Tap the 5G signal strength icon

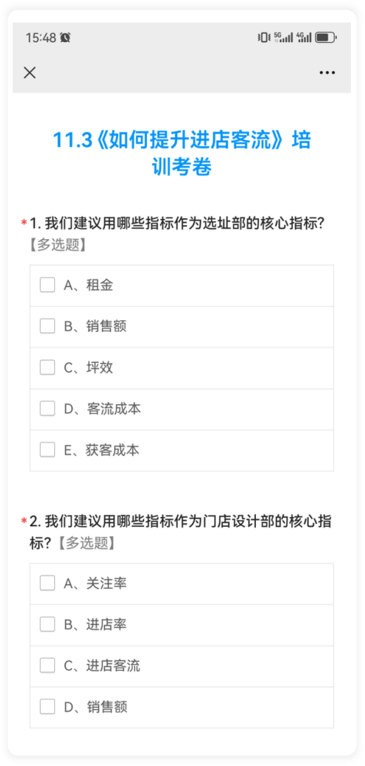(283, 37)
